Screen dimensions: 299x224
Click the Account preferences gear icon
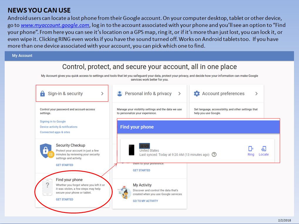197,94
